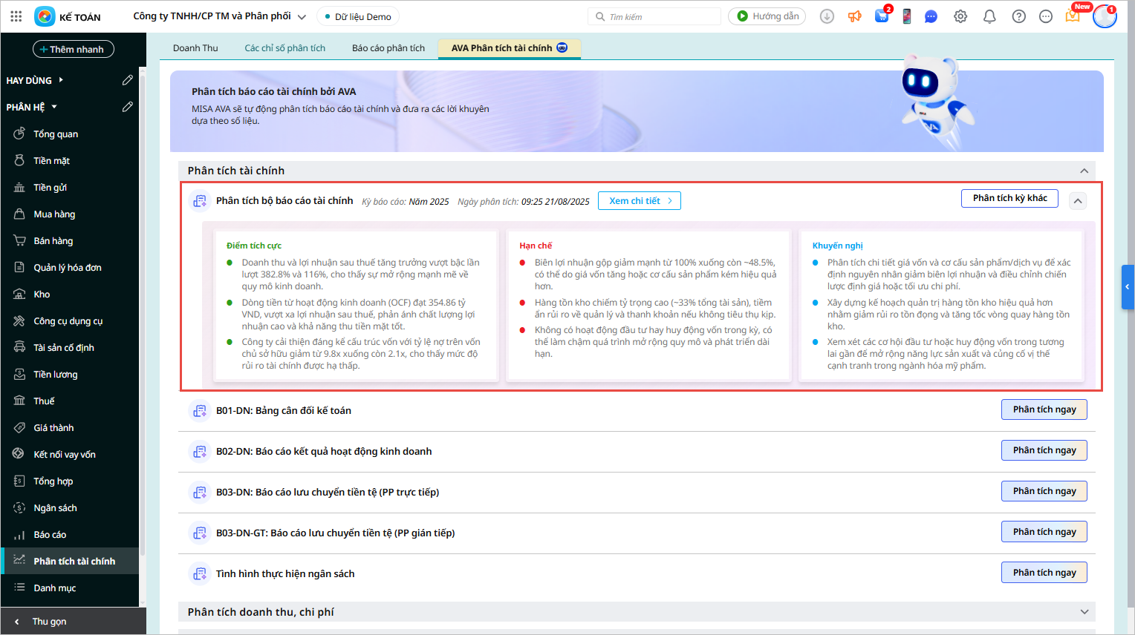The height and width of the screenshot is (635, 1135).
Task: Open the chat messenger icon
Action: tap(931, 16)
